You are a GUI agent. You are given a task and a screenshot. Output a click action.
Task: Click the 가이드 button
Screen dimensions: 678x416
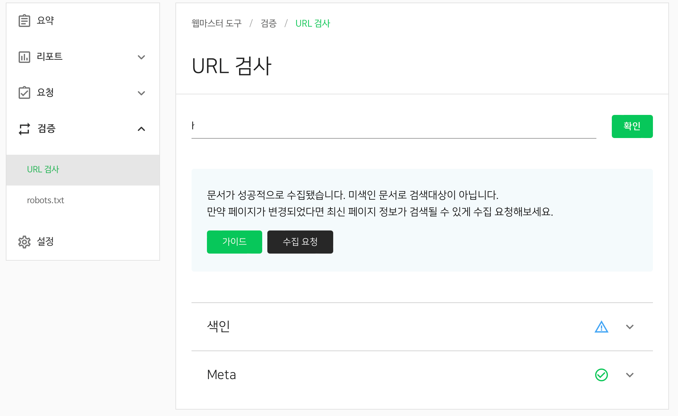coord(234,242)
